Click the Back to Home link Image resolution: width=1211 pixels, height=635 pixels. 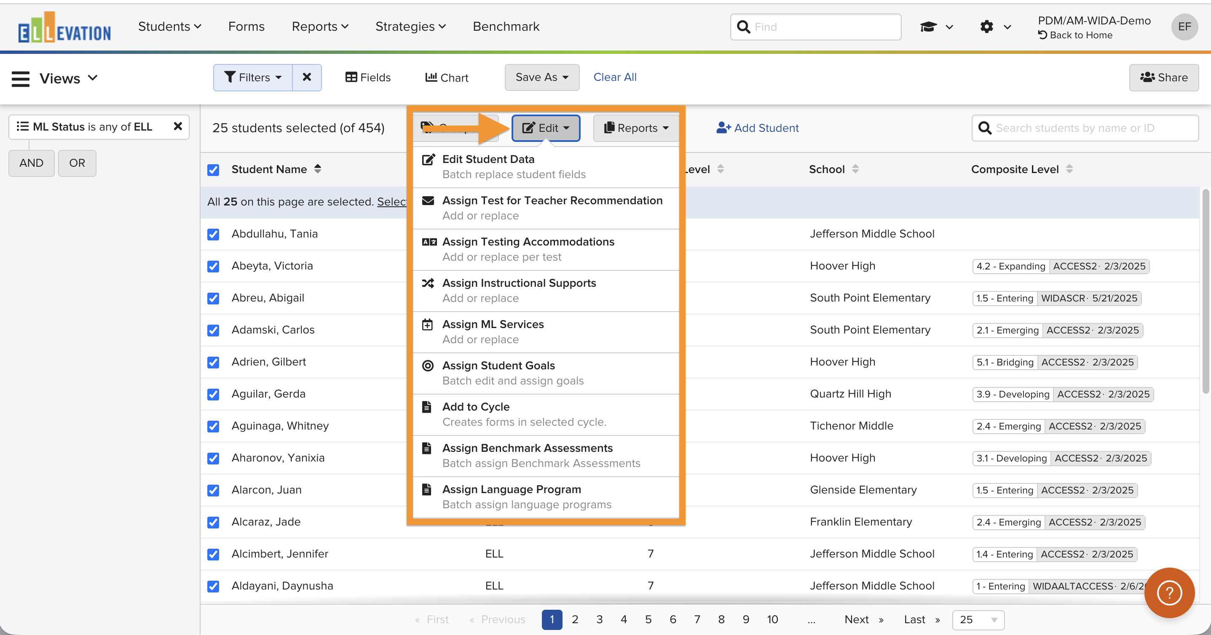pos(1076,35)
